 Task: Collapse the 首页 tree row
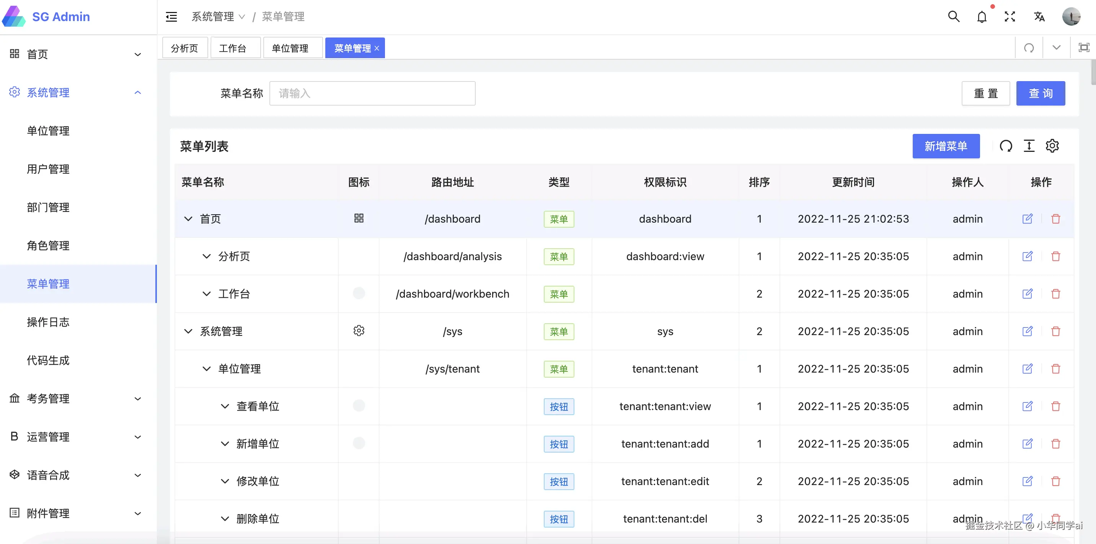point(188,218)
